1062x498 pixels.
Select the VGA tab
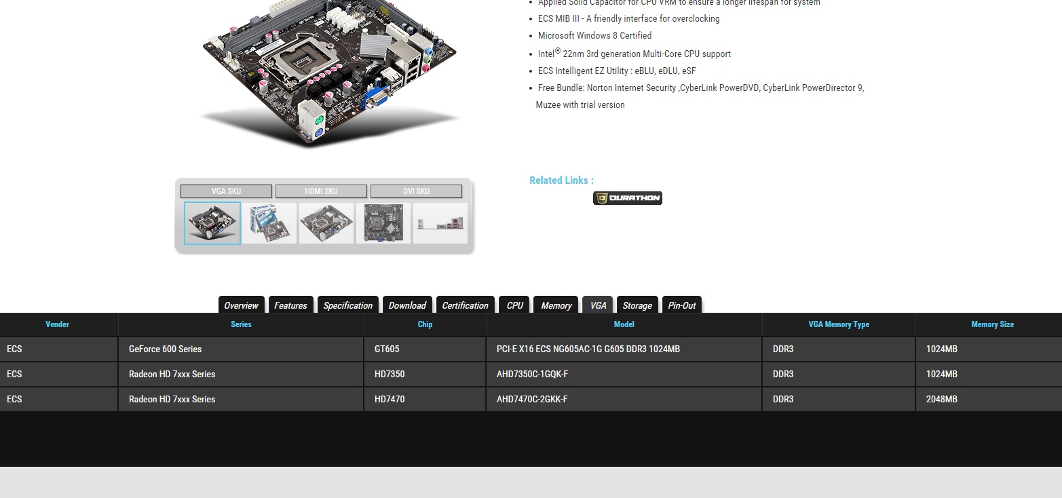[598, 305]
